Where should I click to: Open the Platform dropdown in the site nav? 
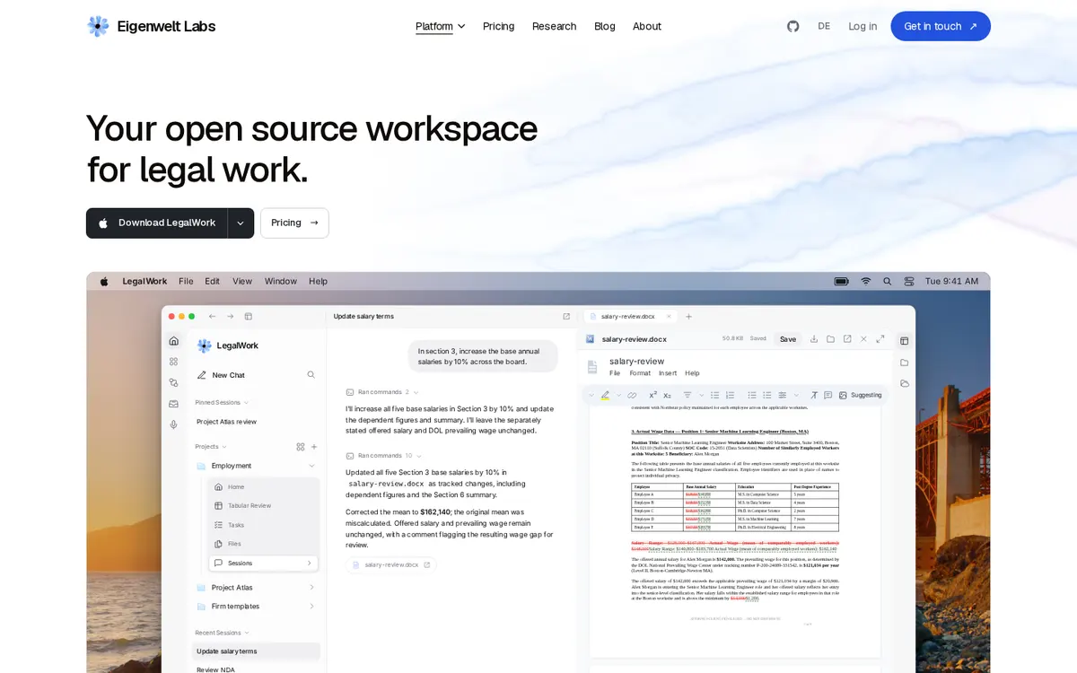[x=440, y=26]
